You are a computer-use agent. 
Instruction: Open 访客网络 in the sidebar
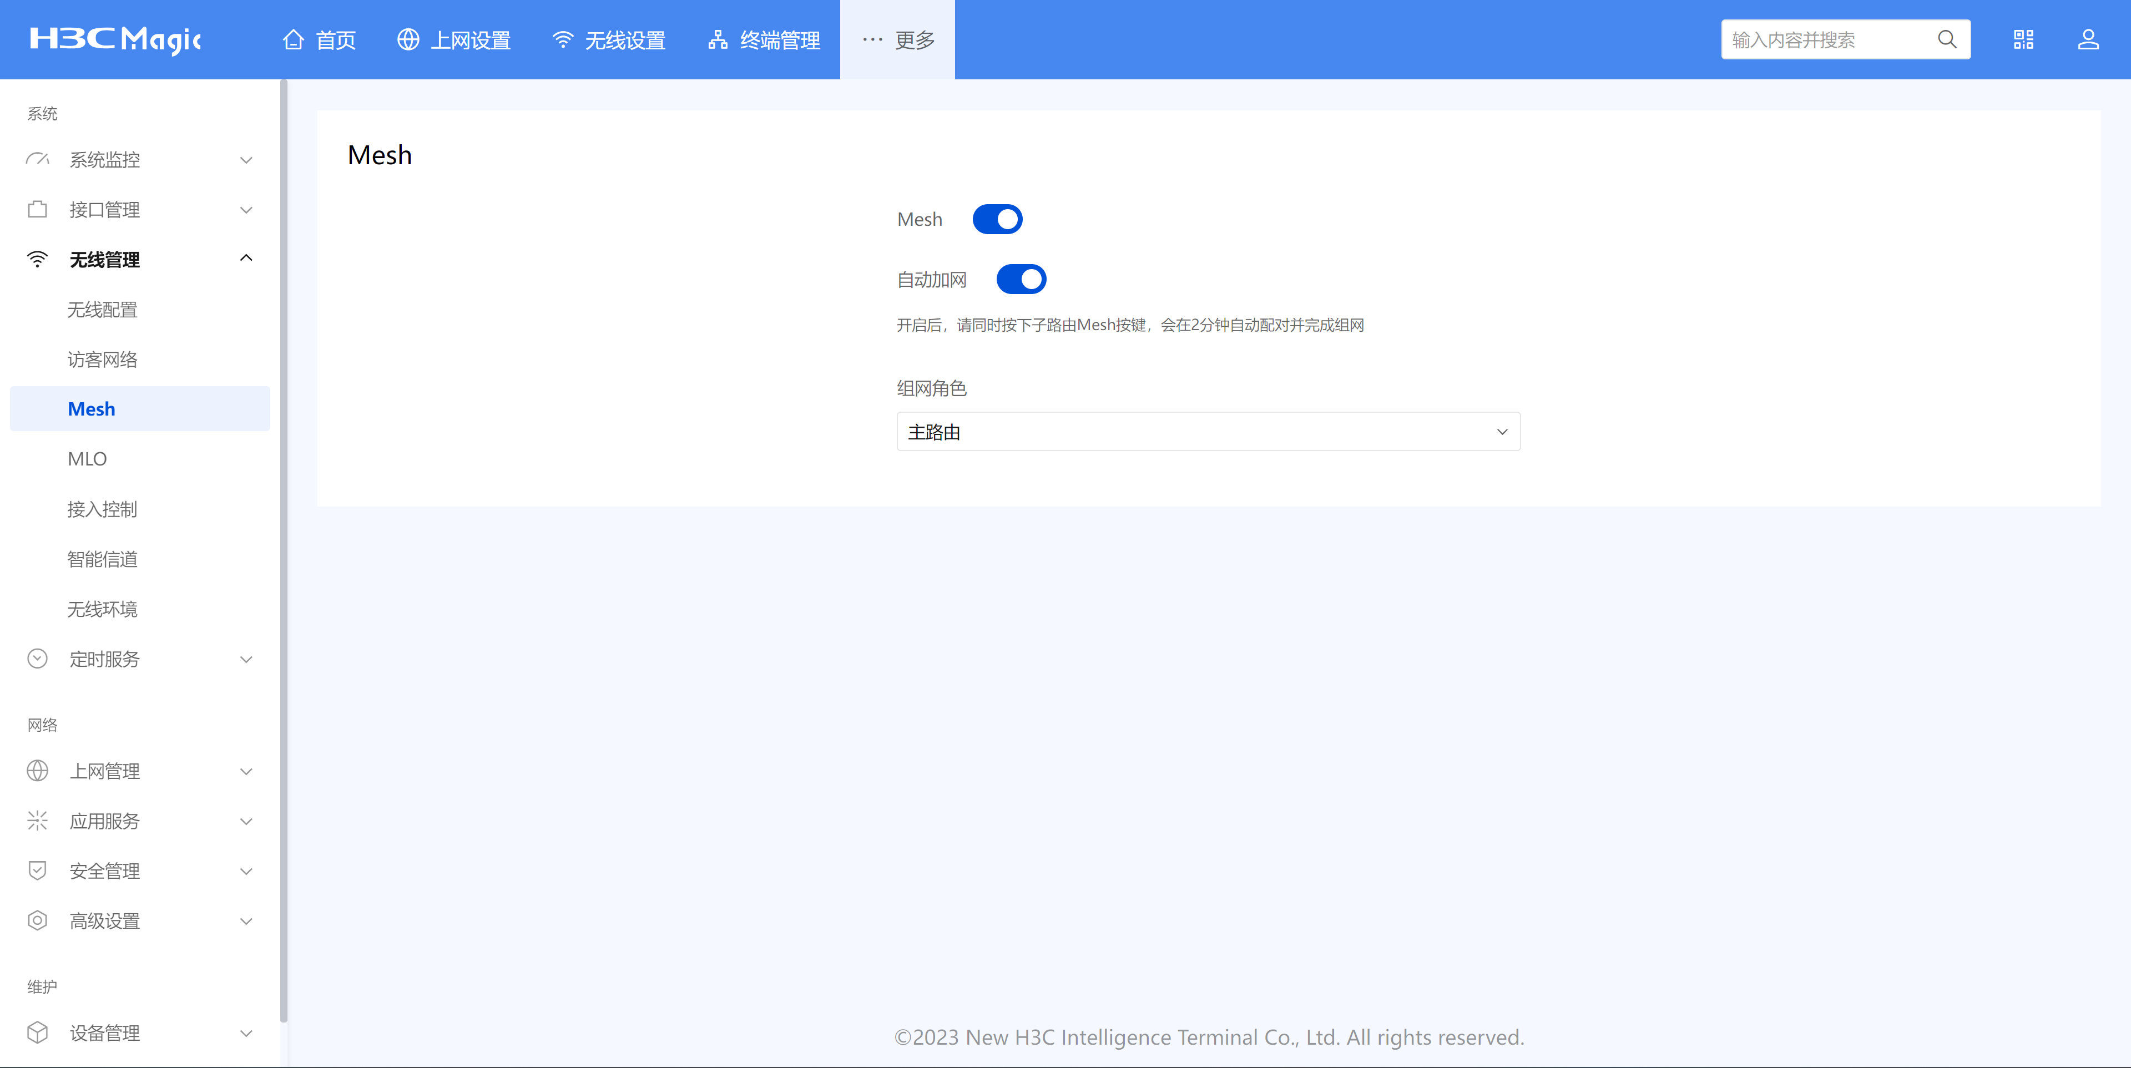coord(140,359)
